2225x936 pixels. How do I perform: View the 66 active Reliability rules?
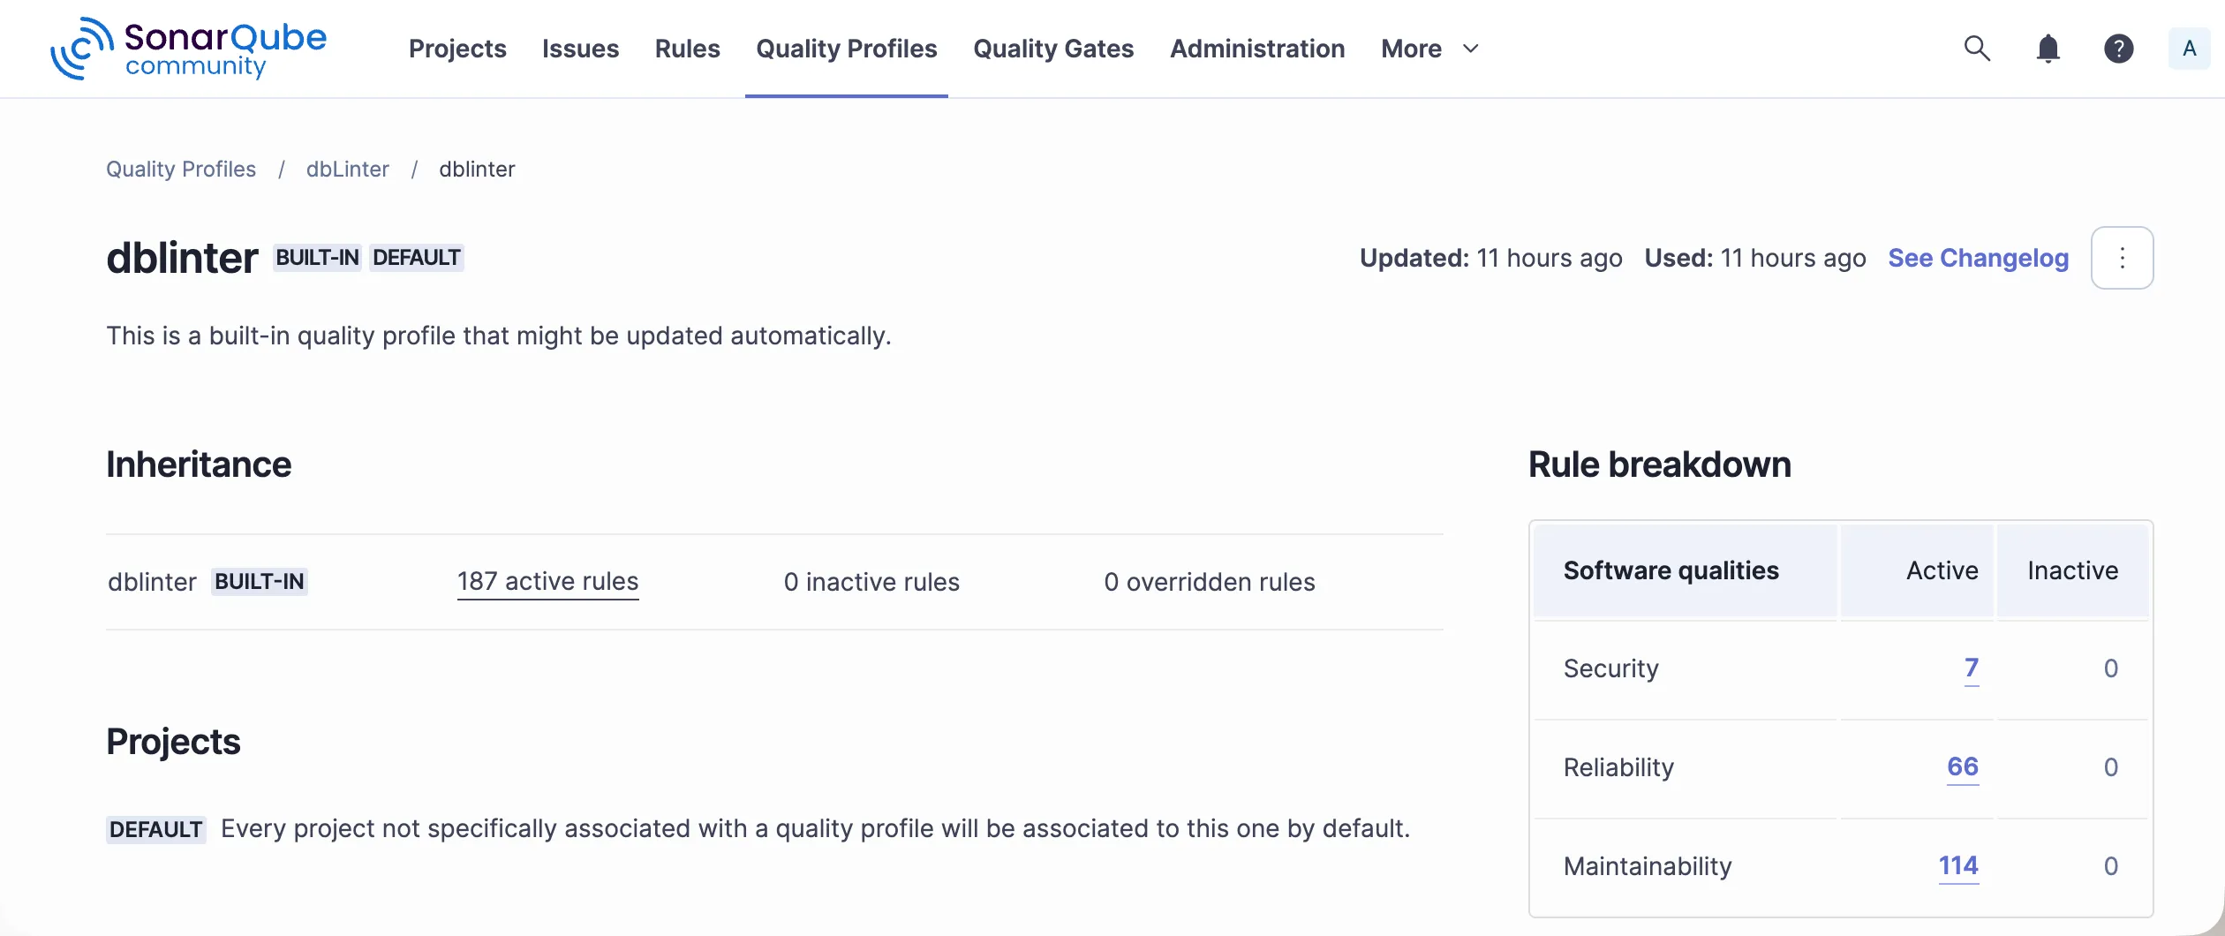[1962, 766]
